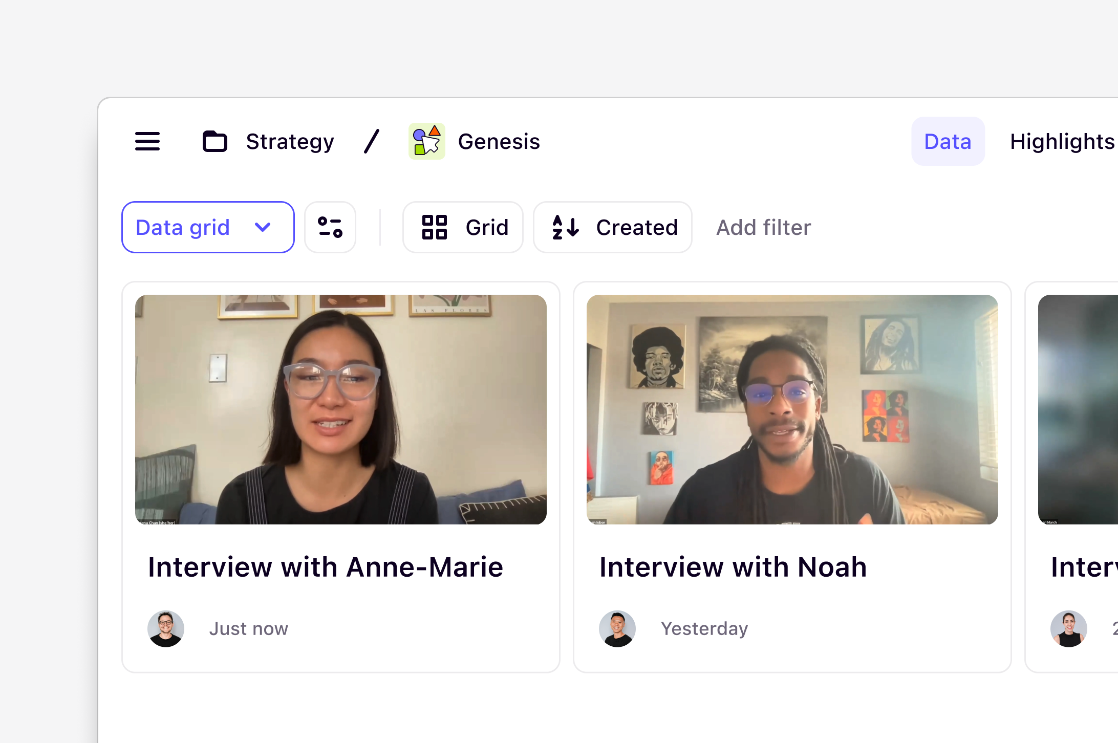Open view settings sliders icon
This screenshot has width=1118, height=743.
point(330,227)
